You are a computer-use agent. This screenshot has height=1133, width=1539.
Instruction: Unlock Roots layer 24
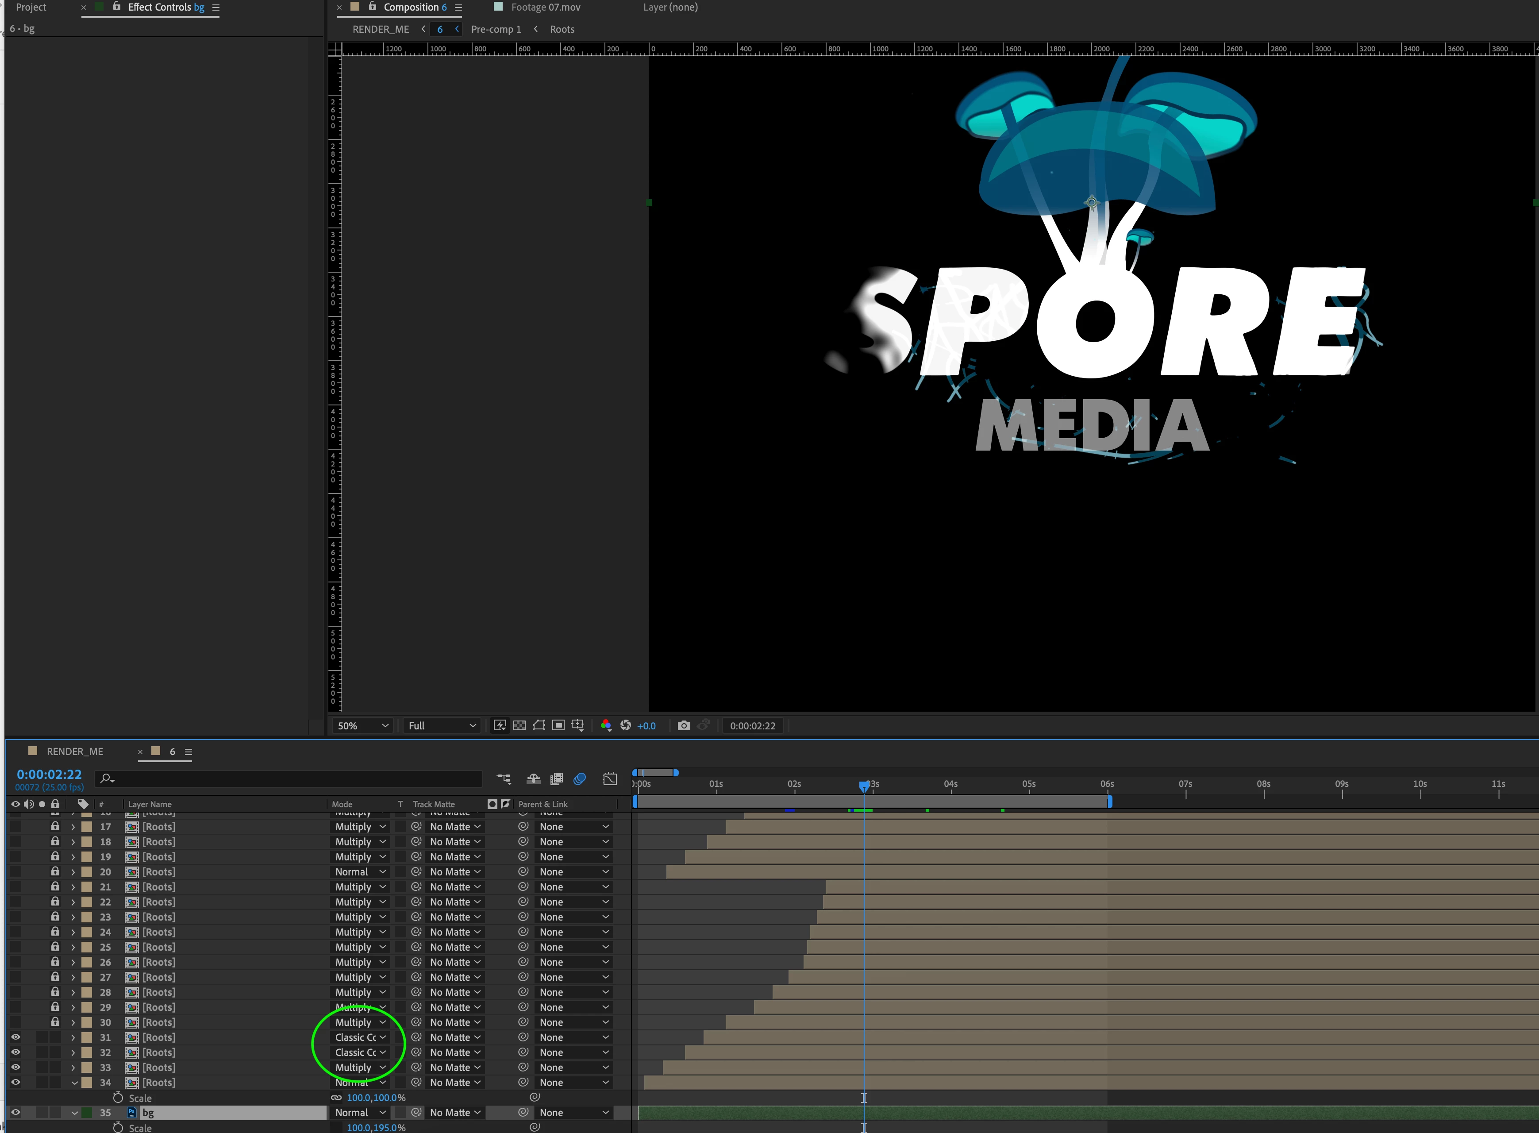[x=55, y=931]
